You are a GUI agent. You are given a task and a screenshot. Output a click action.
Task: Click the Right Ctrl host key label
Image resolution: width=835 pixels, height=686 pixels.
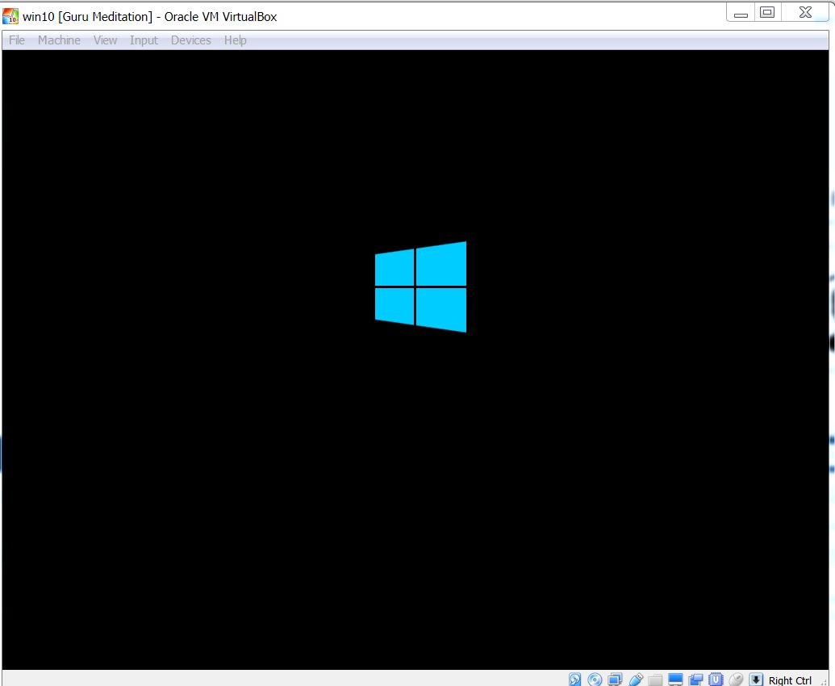pyautogui.click(x=790, y=680)
